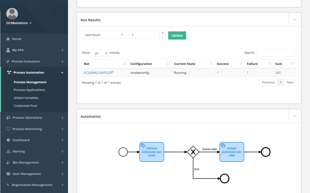This screenshot has height=193, width=310.
Task: Collapse the Process Automation chevron
Action: pyautogui.click(x=62, y=73)
